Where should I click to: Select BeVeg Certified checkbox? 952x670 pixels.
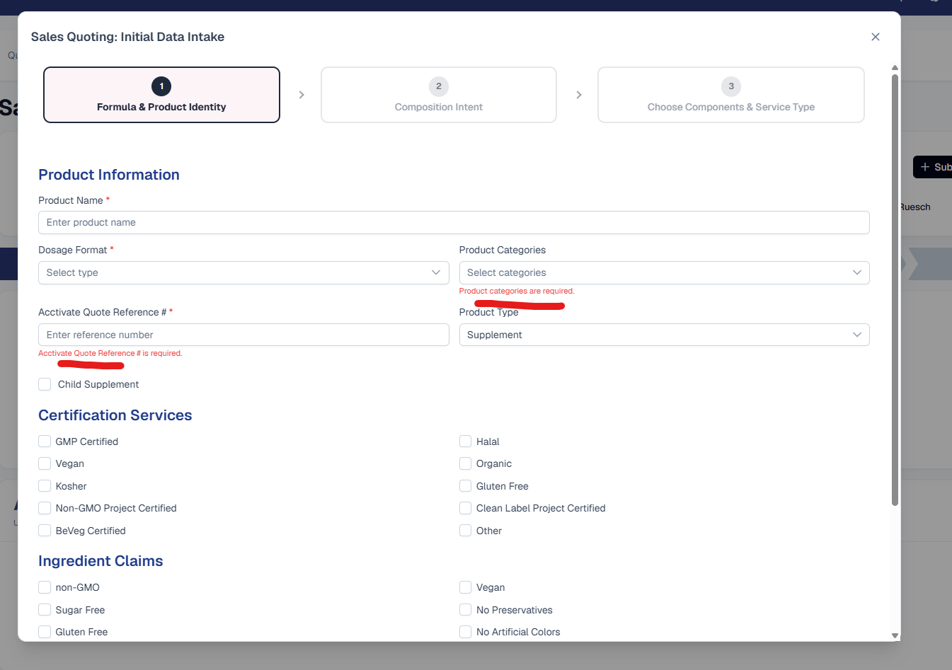45,531
